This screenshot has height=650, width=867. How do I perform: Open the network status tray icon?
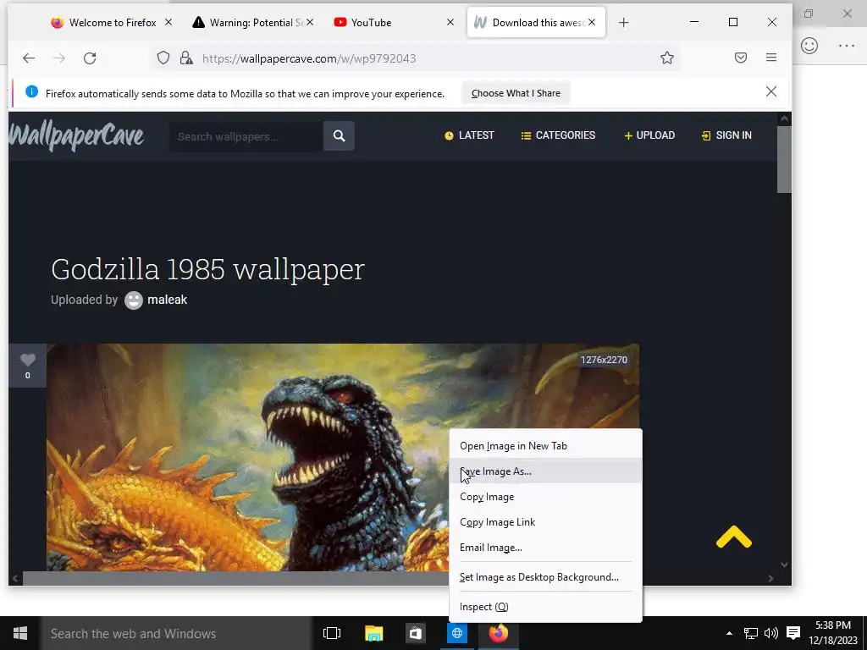click(750, 633)
